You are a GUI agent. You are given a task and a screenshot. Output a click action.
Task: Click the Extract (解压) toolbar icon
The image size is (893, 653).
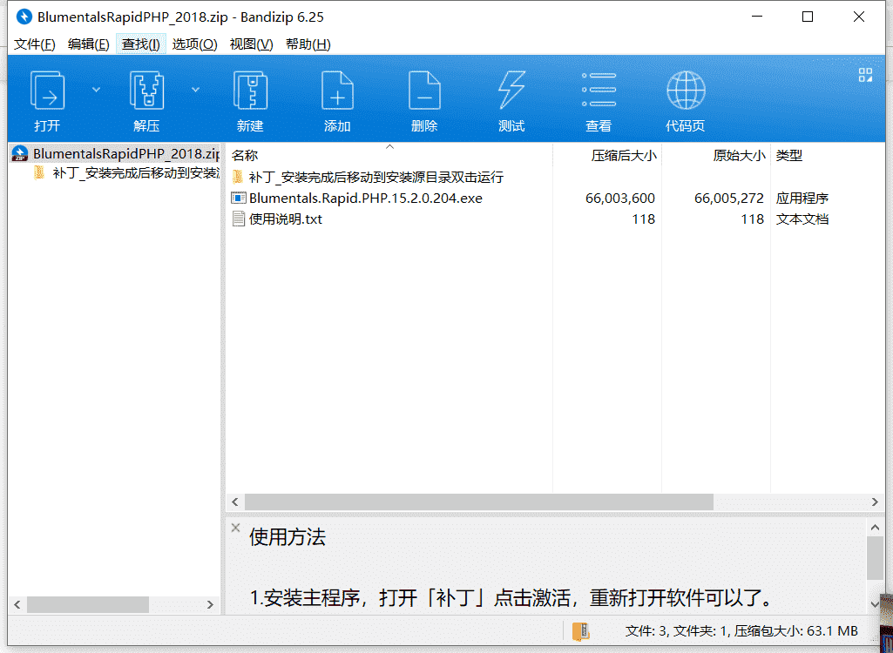point(147,91)
